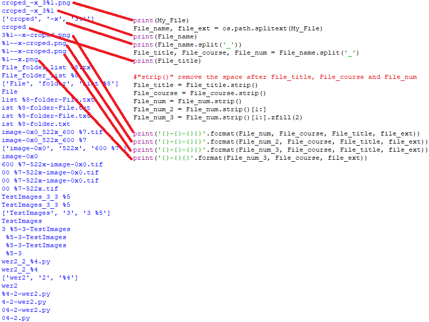429x322 pixels.
Task: Click the File_num_2 assignment line
Action: [x=200, y=109]
